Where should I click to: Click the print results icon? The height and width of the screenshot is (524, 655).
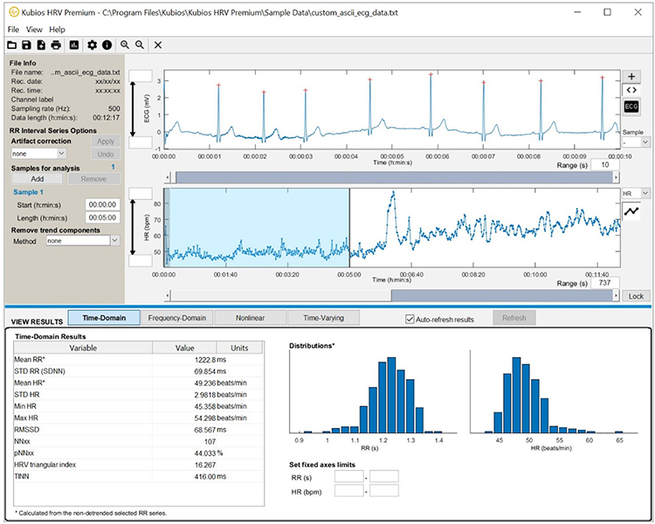point(55,45)
